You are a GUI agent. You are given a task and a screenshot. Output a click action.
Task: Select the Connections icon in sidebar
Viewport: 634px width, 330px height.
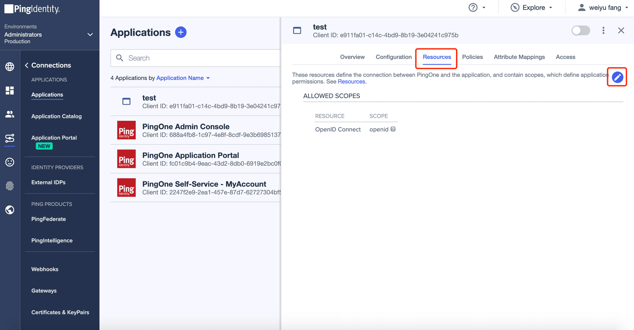(10, 138)
